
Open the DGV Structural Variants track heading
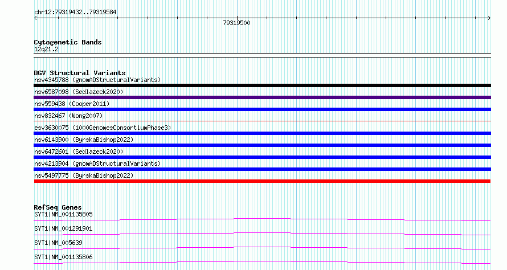(x=80, y=73)
